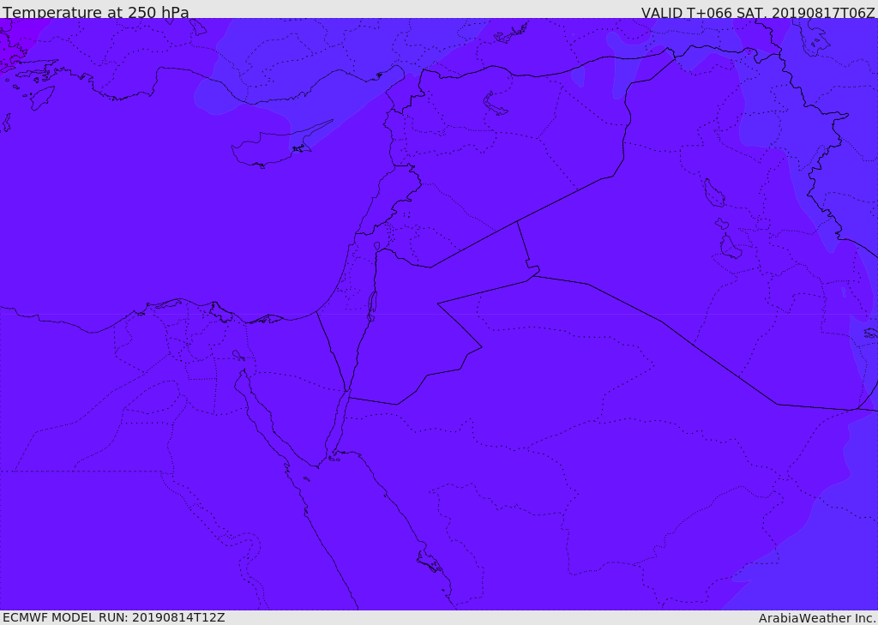Click the 'VALID T+066 SAT. 20190817T06Z' label
Image resolution: width=878 pixels, height=625 pixels.
(x=758, y=12)
